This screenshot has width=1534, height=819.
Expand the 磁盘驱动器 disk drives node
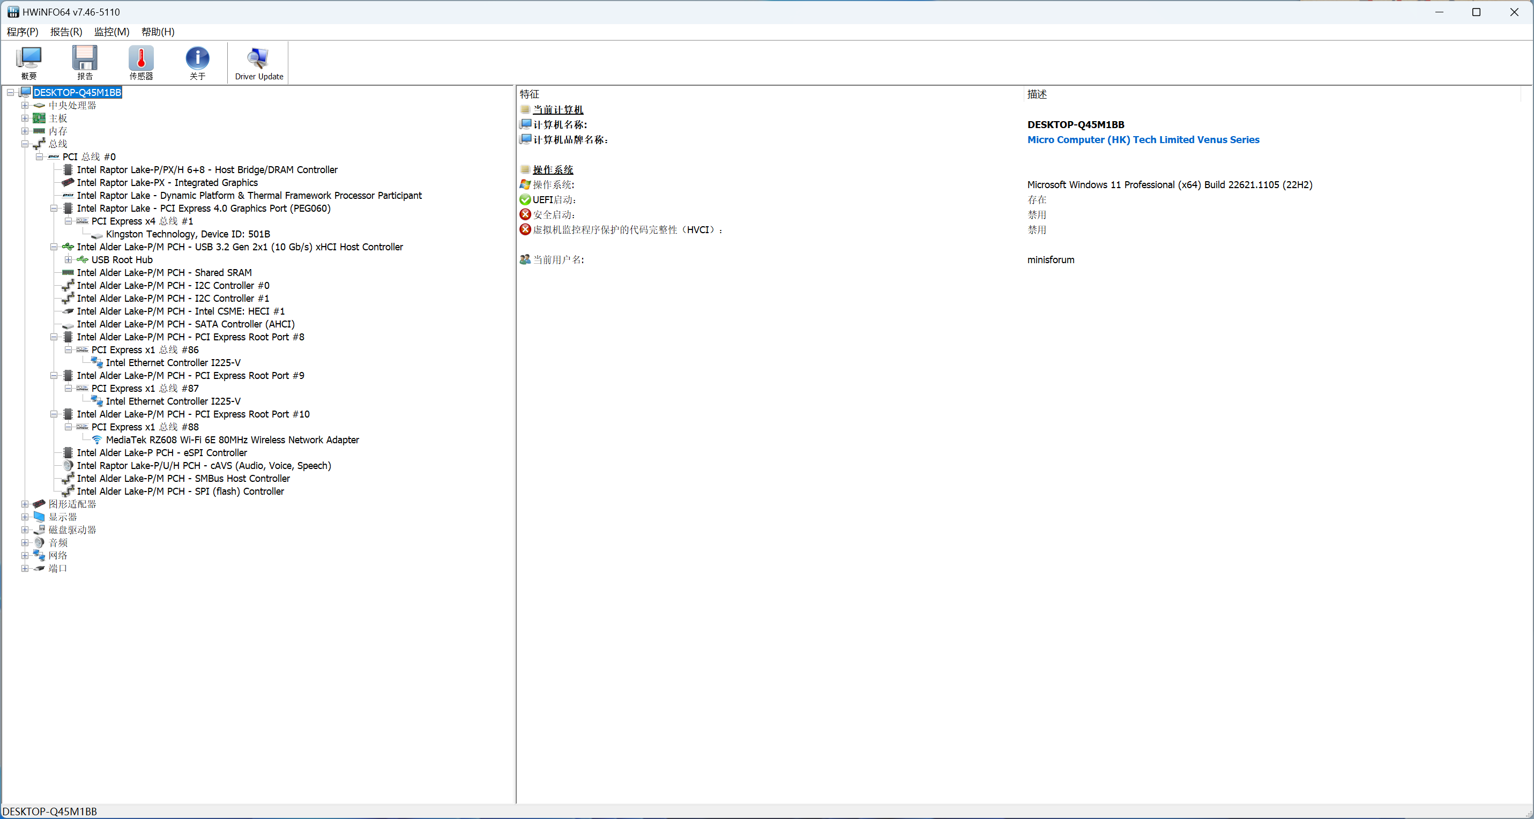tap(25, 530)
